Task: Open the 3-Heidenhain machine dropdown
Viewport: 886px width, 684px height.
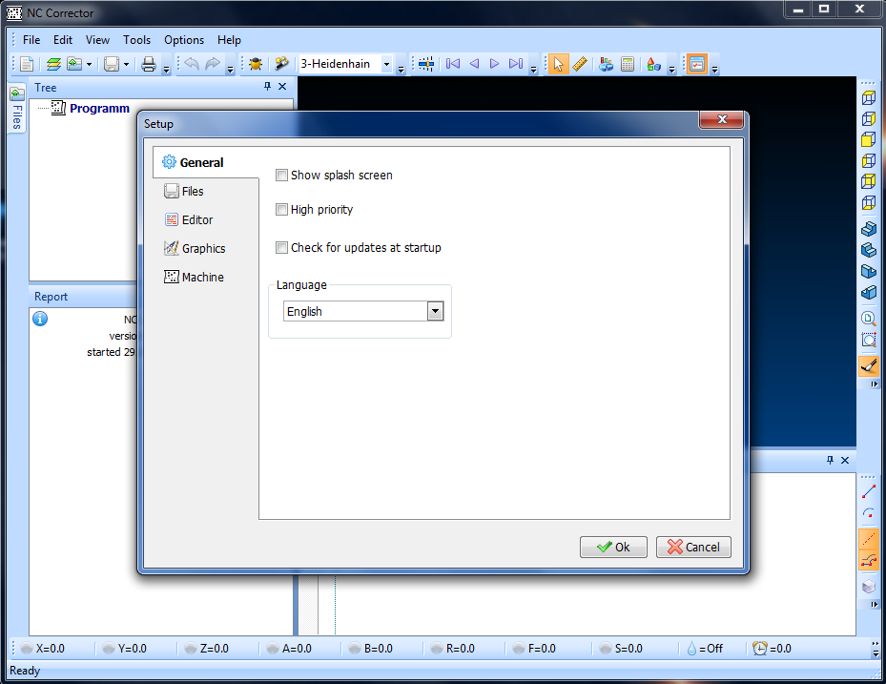Action: pos(386,64)
